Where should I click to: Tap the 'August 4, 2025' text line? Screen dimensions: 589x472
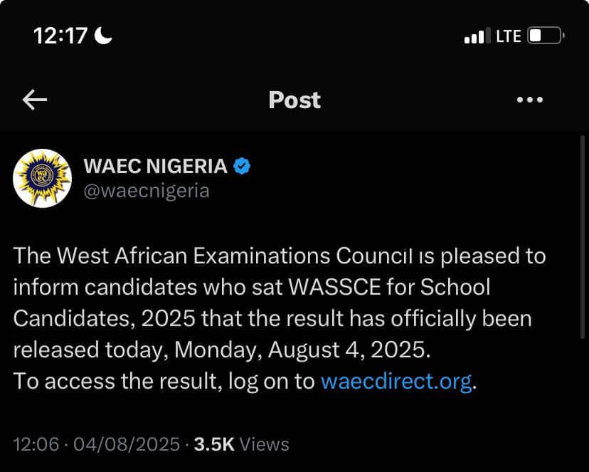[x=349, y=350]
